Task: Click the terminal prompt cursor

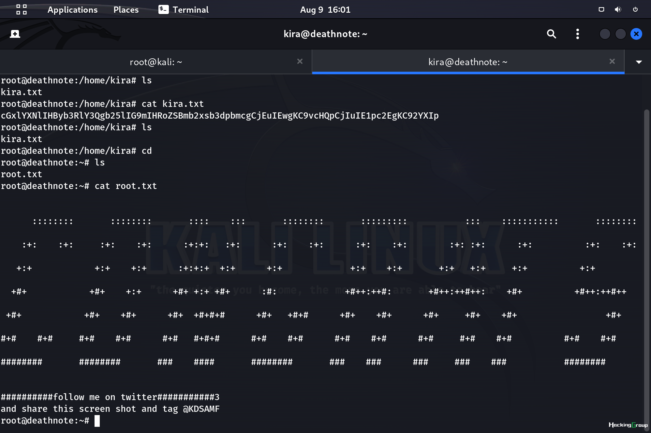Action: [97, 421]
